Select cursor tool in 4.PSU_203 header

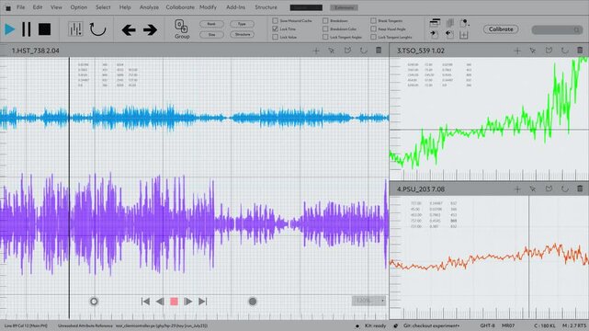pyautogui.click(x=533, y=189)
